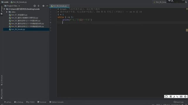Image resolution: width=188 pixels, height=105 pixels.
Task: Open the IME settings gear
Action: click(185, 97)
